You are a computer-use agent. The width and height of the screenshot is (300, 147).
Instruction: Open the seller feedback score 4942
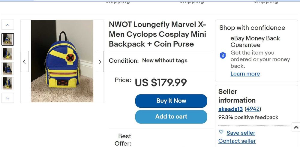(253, 109)
